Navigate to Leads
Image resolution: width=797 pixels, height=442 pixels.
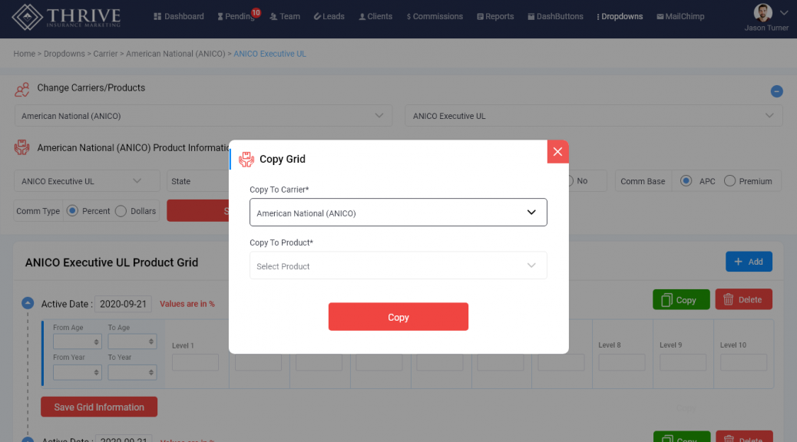click(329, 16)
